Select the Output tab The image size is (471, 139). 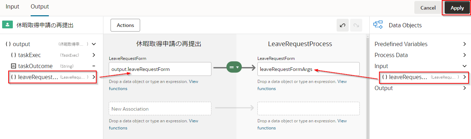pos(40,7)
